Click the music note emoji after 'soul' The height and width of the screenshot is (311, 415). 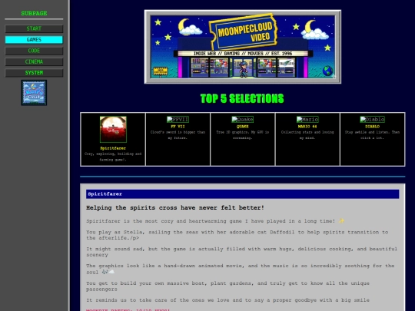[105, 272]
